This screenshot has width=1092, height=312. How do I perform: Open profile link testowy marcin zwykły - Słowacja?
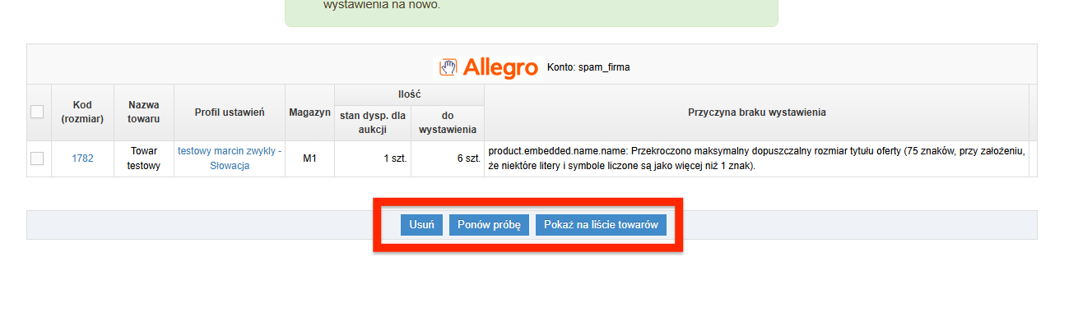[x=230, y=158]
